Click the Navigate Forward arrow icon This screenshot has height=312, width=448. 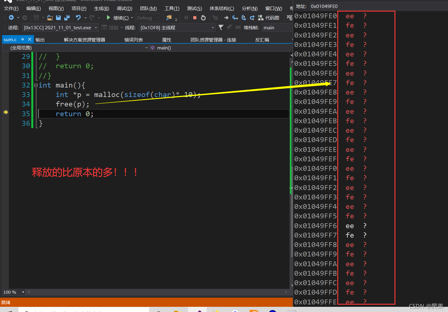[x=25, y=18]
